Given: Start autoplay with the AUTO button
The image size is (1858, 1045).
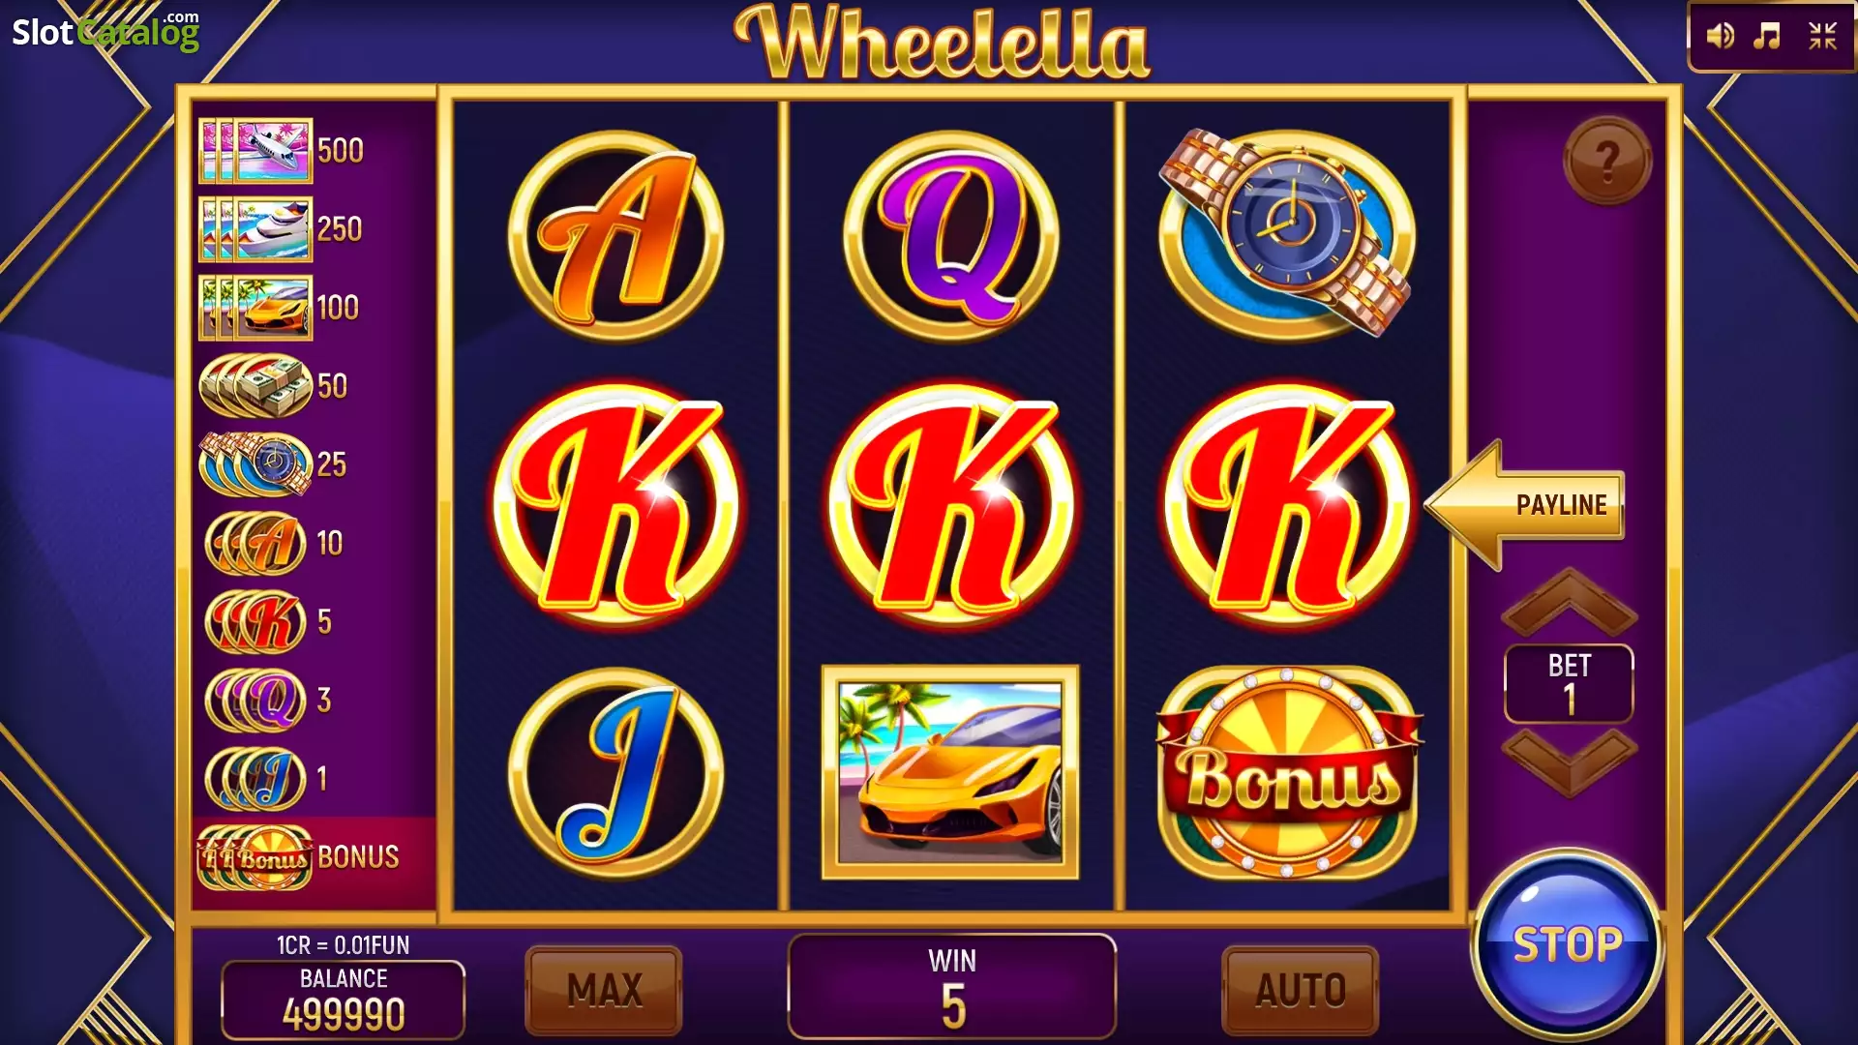Looking at the screenshot, I should [1301, 990].
